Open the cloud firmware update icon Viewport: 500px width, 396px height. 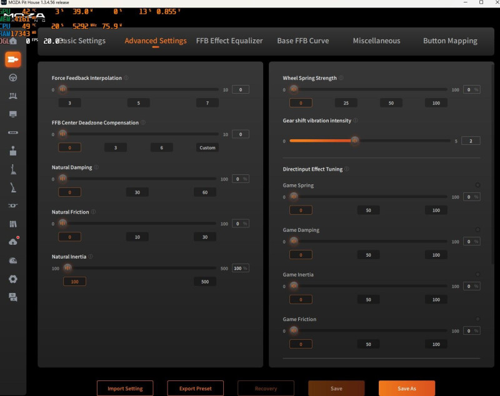point(13,242)
